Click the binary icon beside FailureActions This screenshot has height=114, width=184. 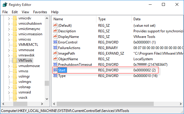pos(55,48)
